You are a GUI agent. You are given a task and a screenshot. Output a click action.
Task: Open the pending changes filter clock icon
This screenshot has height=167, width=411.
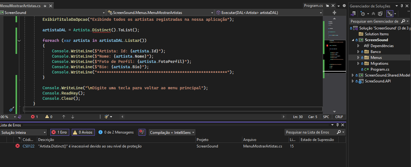click(363, 14)
